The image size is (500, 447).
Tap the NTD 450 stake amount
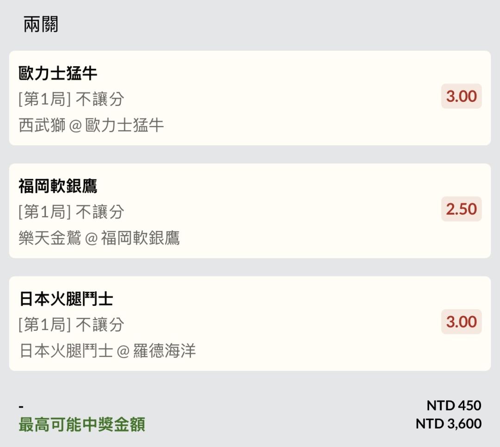tap(454, 405)
